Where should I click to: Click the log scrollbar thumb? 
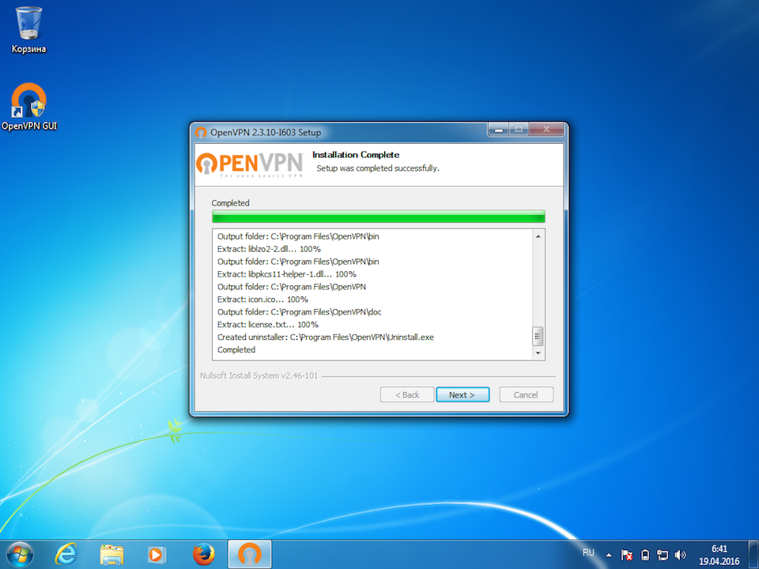pyautogui.click(x=538, y=337)
